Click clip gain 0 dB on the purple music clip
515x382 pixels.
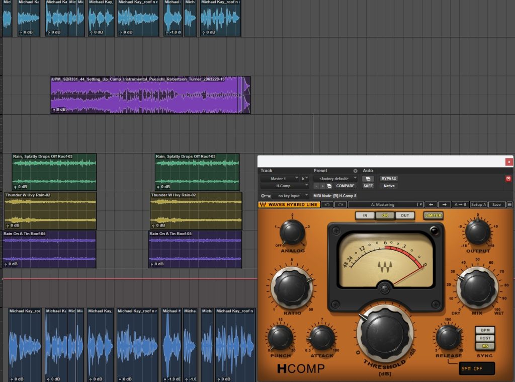[59, 110]
